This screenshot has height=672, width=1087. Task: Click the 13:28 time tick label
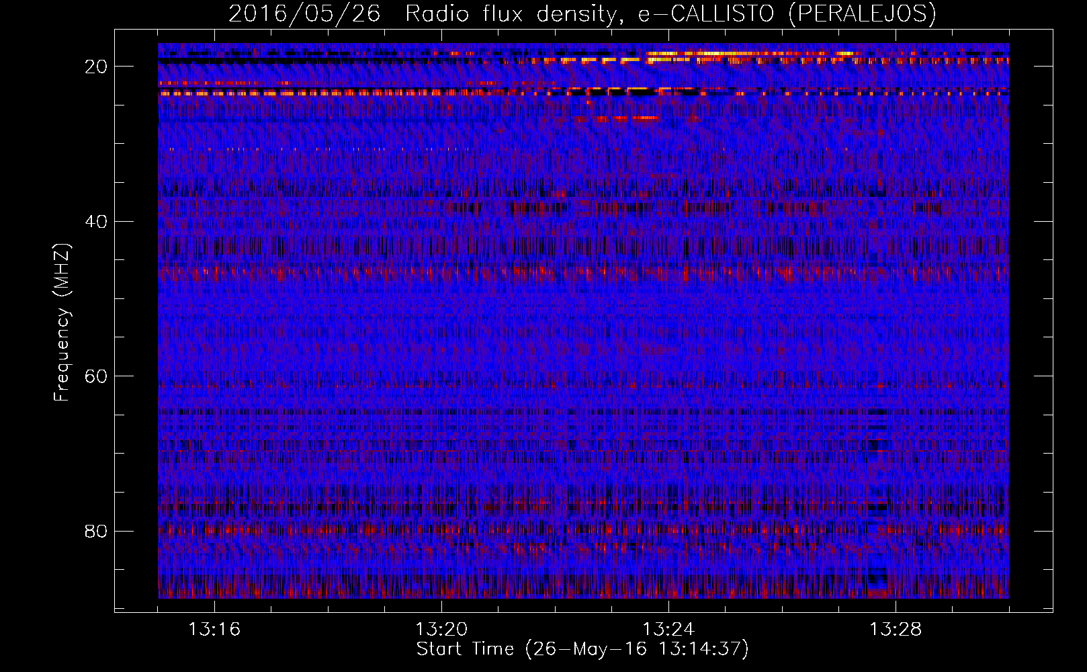point(896,630)
